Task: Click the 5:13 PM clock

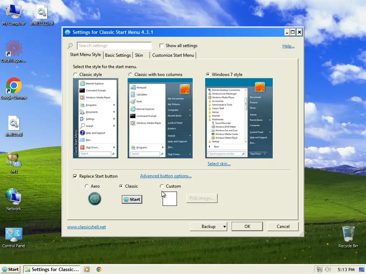Action: point(346,270)
